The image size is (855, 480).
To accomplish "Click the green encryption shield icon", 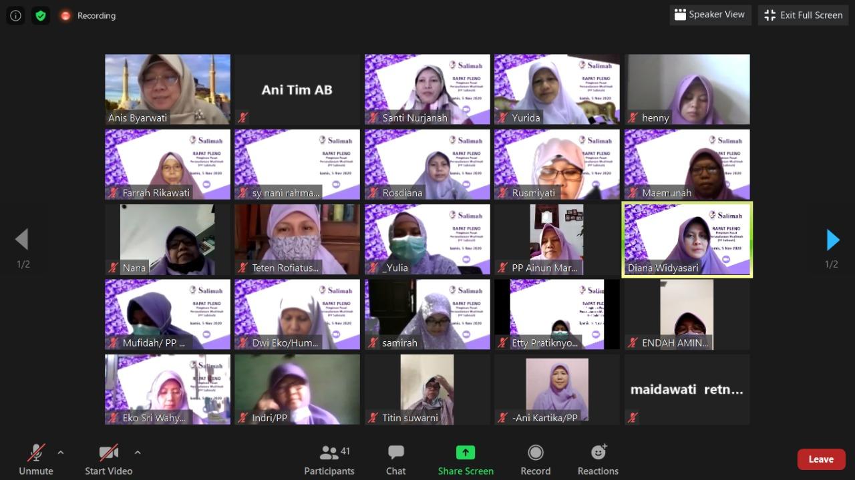I will point(41,15).
